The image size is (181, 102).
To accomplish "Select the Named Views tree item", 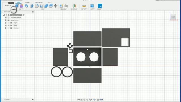I will pos(14,20).
